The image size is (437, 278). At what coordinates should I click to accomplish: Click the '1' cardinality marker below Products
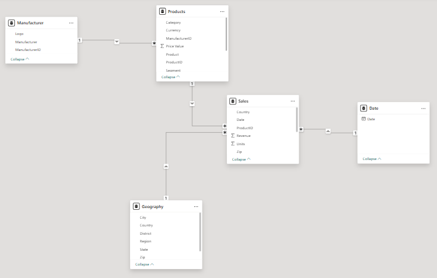coord(192,84)
